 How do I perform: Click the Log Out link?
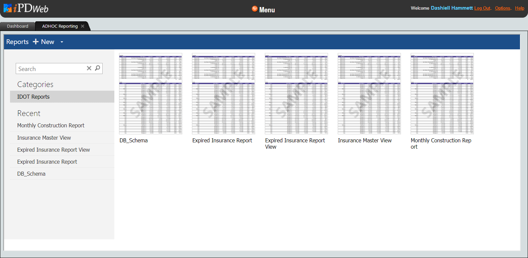pos(483,8)
